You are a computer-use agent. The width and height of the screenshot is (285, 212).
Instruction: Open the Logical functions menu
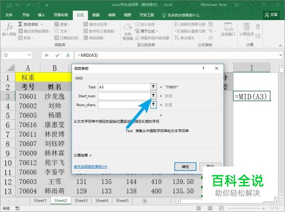[62, 24]
